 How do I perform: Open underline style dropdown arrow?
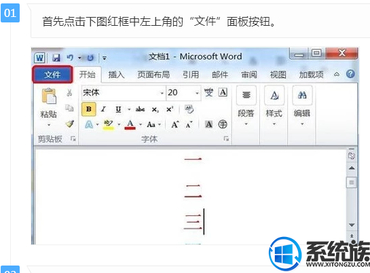tap(129, 109)
